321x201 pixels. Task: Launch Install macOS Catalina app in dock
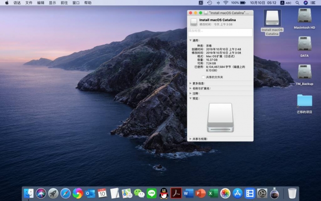274,193
